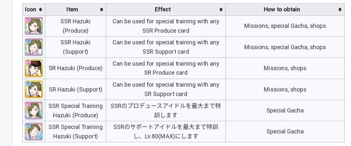Screen dimensions: 351x146
Task: Click the Item column header text
Action: 72,10
